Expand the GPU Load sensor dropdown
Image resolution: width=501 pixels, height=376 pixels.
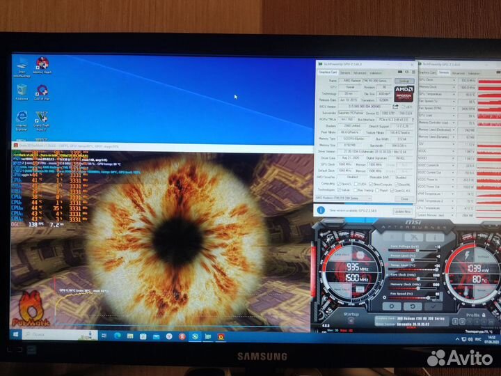tap(454, 116)
